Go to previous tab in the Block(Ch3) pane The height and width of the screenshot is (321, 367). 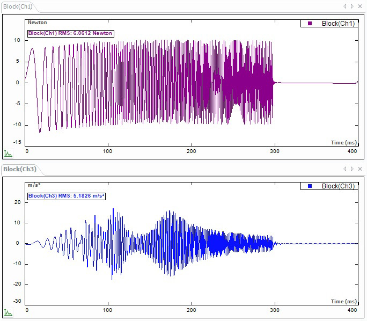click(345, 169)
